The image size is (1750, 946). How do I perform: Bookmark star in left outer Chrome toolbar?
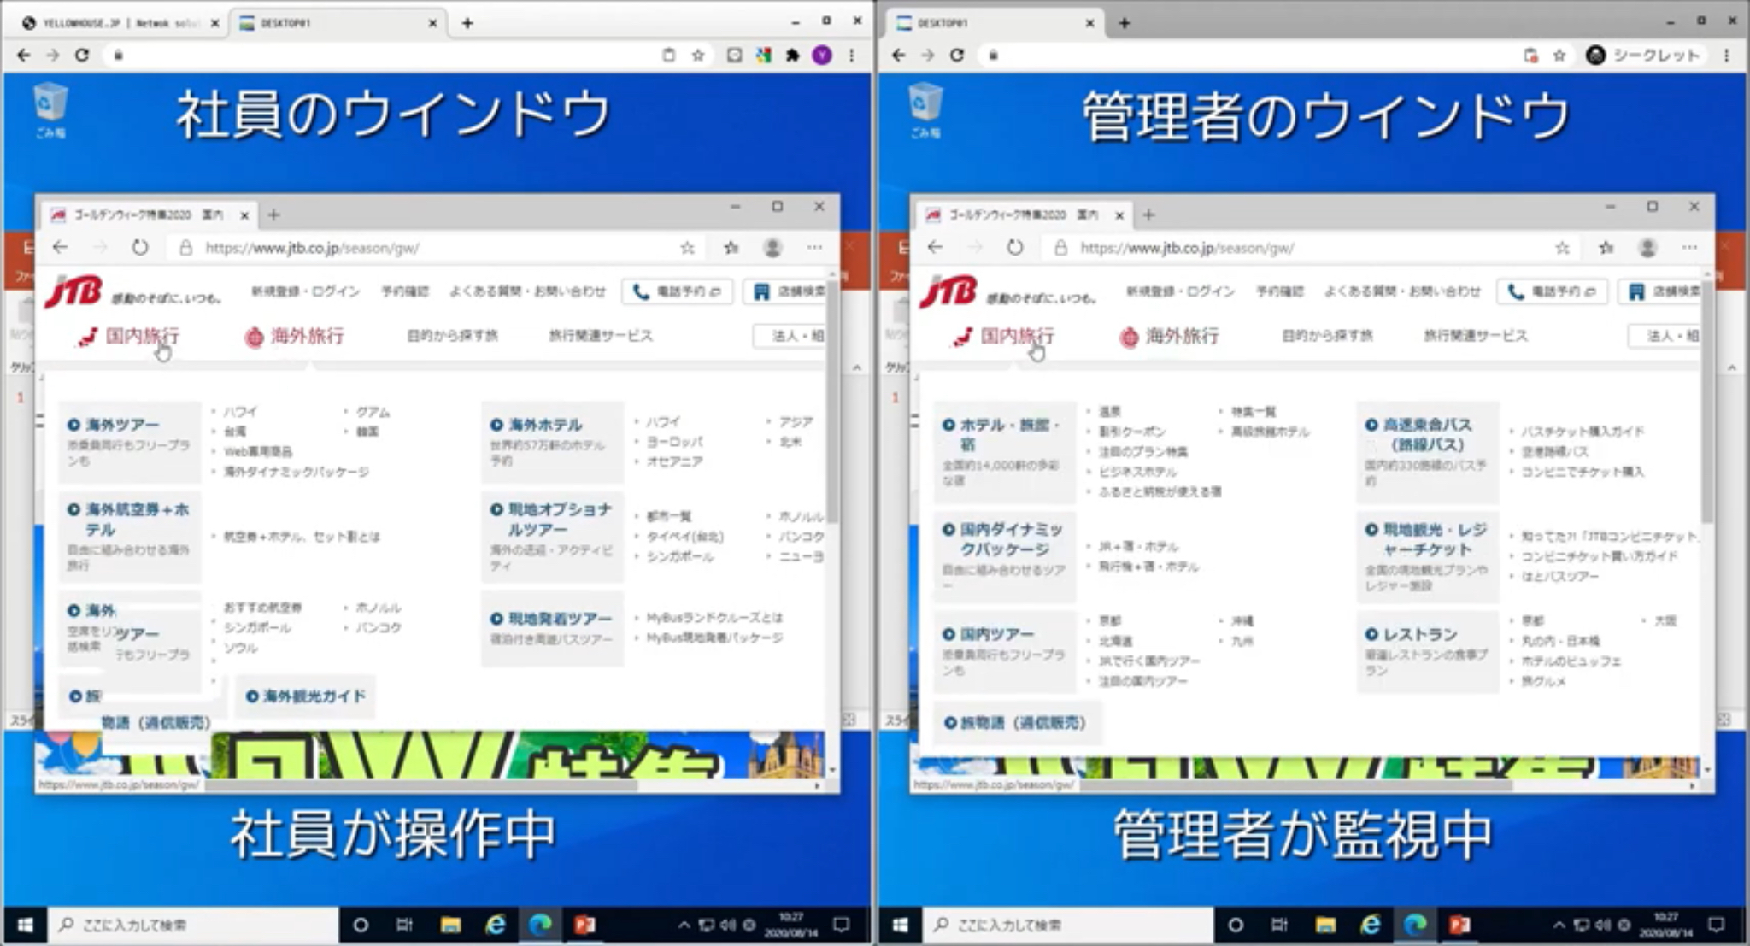(698, 56)
